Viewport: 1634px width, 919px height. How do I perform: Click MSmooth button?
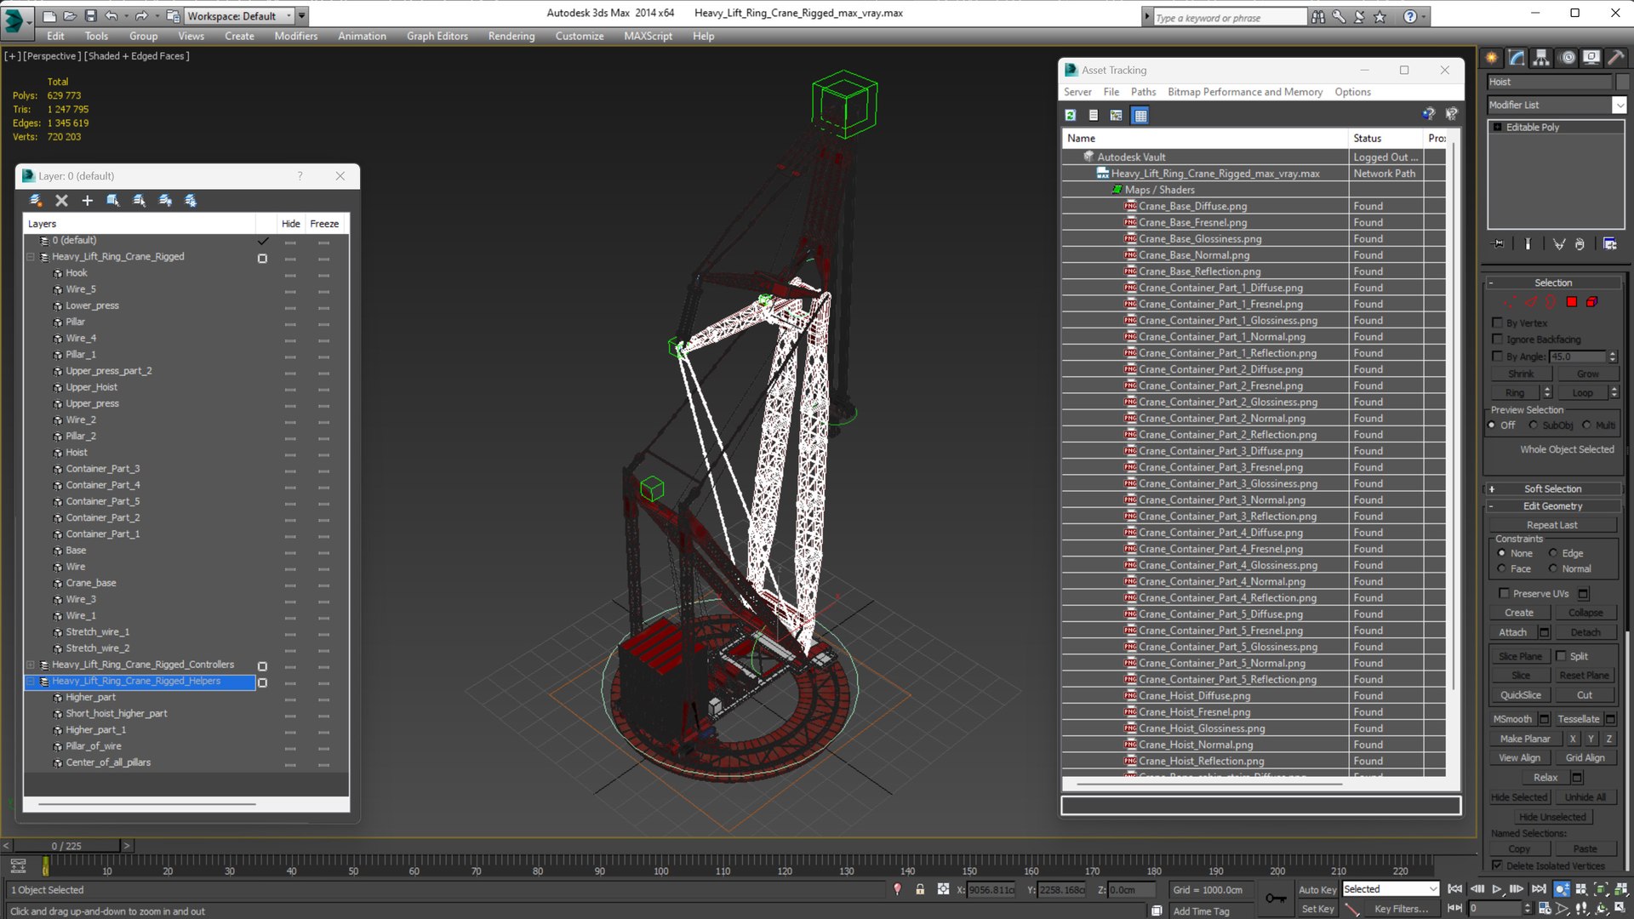pos(1512,719)
